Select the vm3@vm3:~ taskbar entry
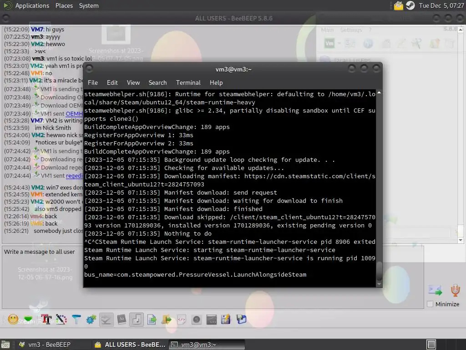Screen dimensions: 466x350 pyautogui.click(x=207, y=345)
